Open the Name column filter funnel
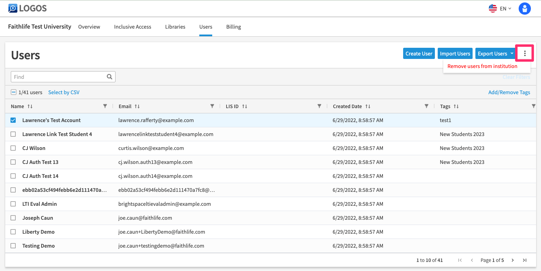The width and height of the screenshot is (541, 271). coord(105,106)
